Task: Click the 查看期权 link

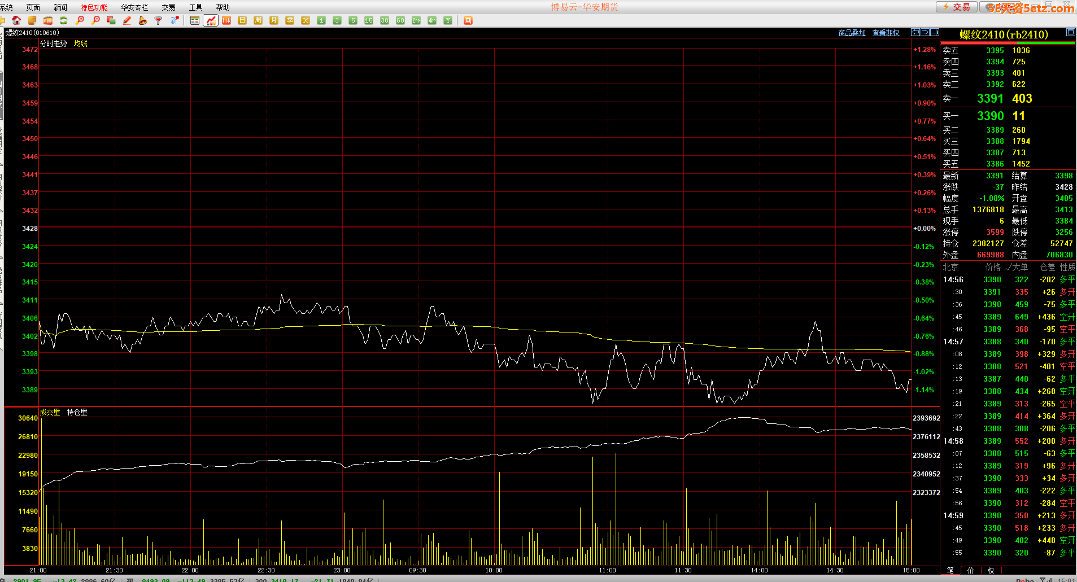Action: 886,33
